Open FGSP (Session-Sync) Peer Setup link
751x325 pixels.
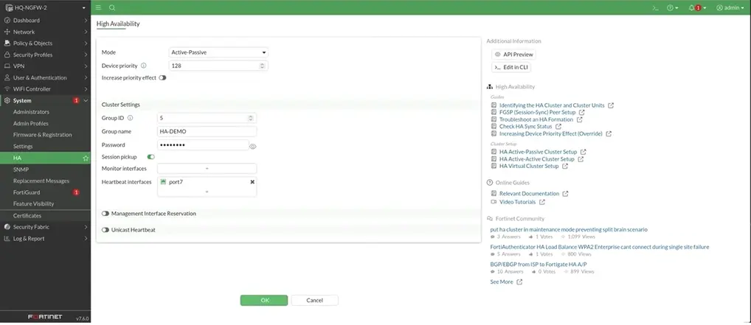[x=538, y=113]
